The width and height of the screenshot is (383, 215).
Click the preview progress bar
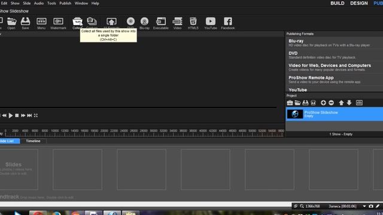(x=138, y=107)
